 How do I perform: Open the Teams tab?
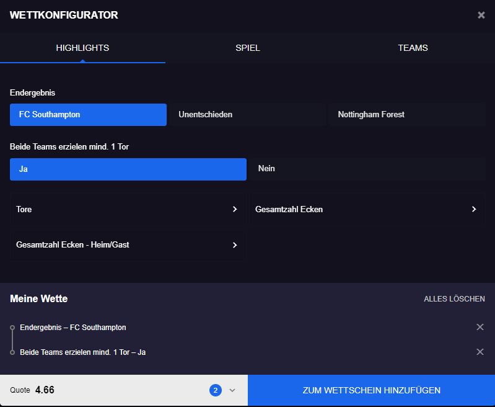pyautogui.click(x=413, y=48)
